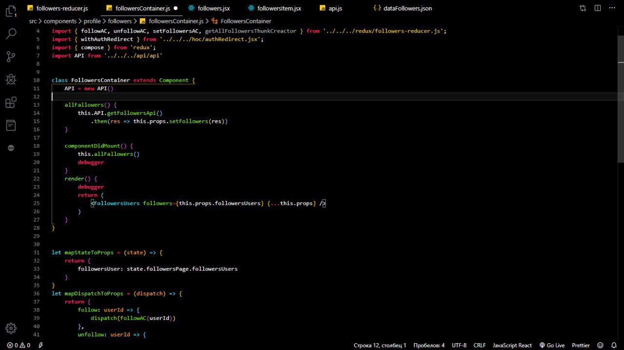Click the Open Changes compare icon
This screenshot has height=350, width=624.
583,8
